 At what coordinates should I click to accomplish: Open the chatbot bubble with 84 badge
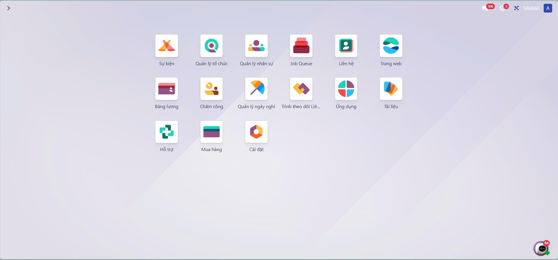tap(541, 248)
